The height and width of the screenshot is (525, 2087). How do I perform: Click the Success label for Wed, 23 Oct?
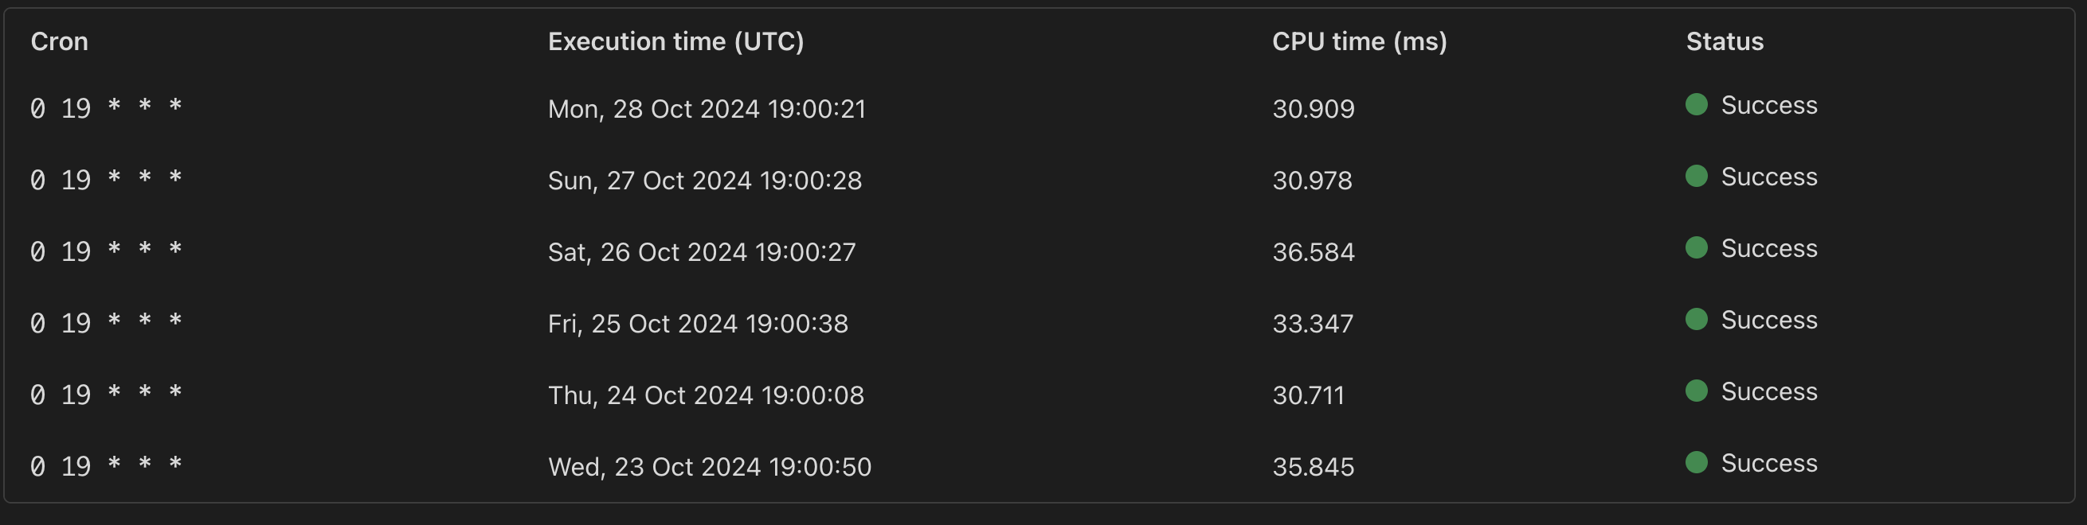(1769, 463)
